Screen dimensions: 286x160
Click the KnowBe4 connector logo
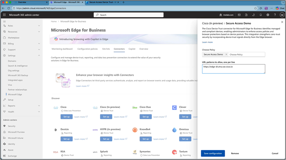(135, 130)
